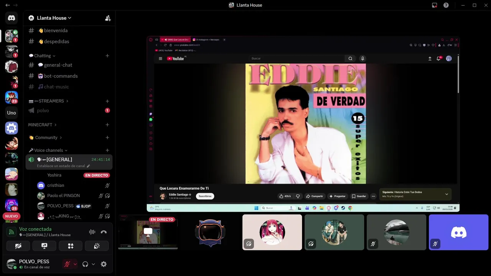This screenshot has height=276, width=491.
Task: Collapse the Chatting category
Action: 42,56
